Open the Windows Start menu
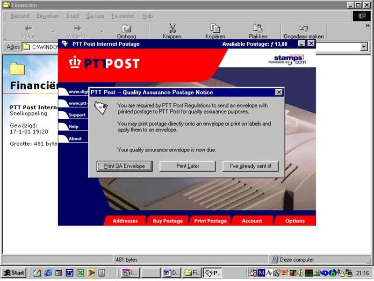 [x=14, y=273]
